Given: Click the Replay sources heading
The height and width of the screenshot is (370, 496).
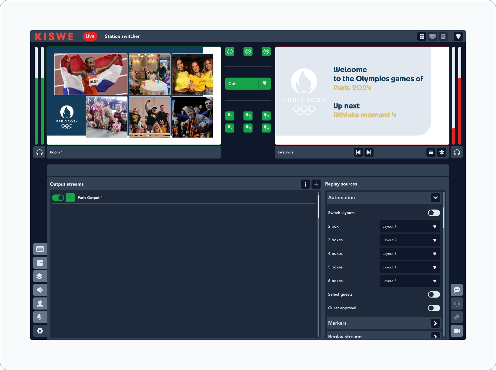Looking at the screenshot, I should [341, 184].
